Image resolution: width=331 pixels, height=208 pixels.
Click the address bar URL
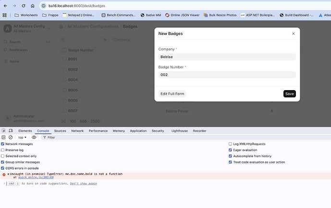coord(77,6)
